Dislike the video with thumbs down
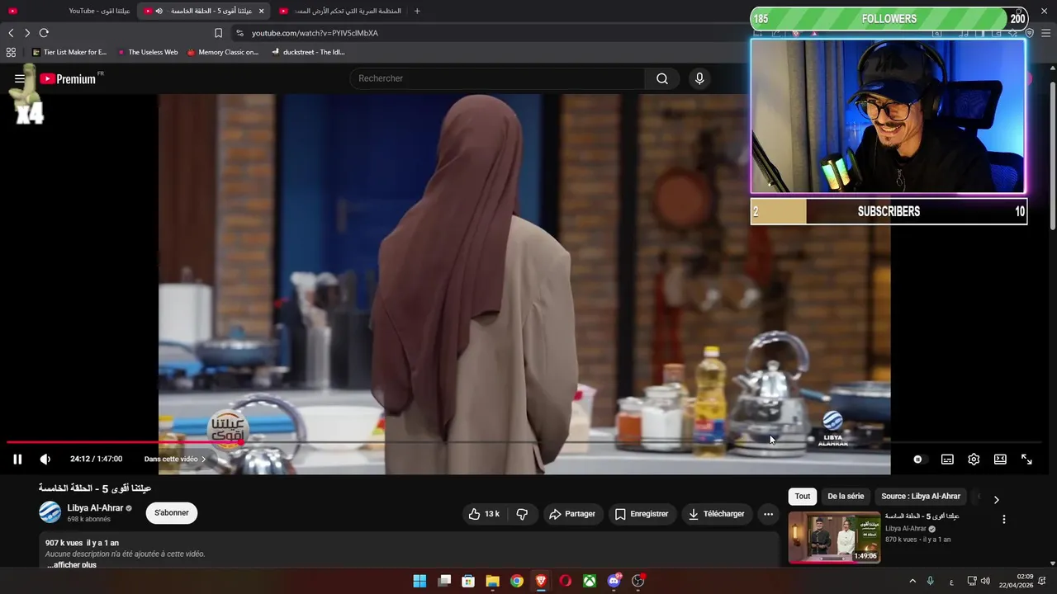 pos(522,514)
